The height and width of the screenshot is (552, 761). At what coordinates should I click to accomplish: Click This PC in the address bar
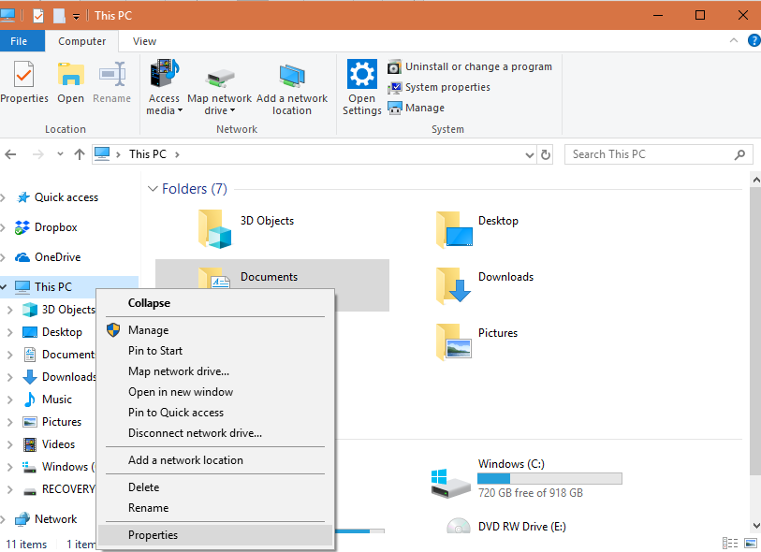point(148,154)
